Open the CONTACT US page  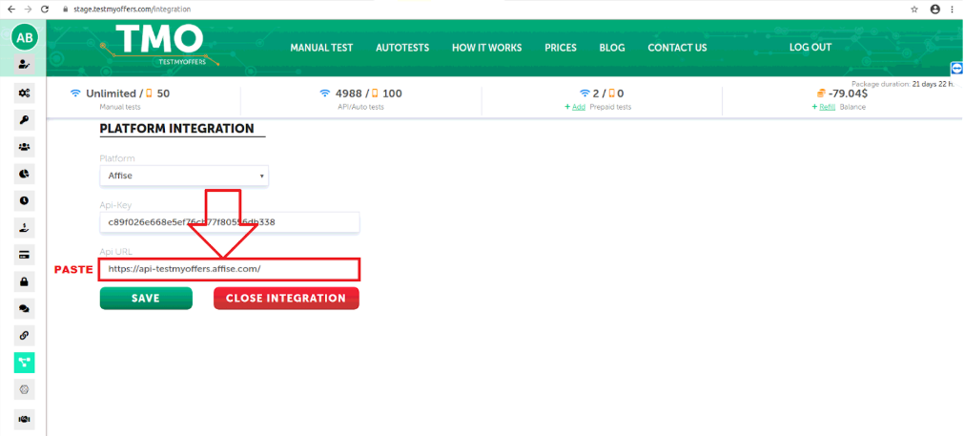point(678,48)
